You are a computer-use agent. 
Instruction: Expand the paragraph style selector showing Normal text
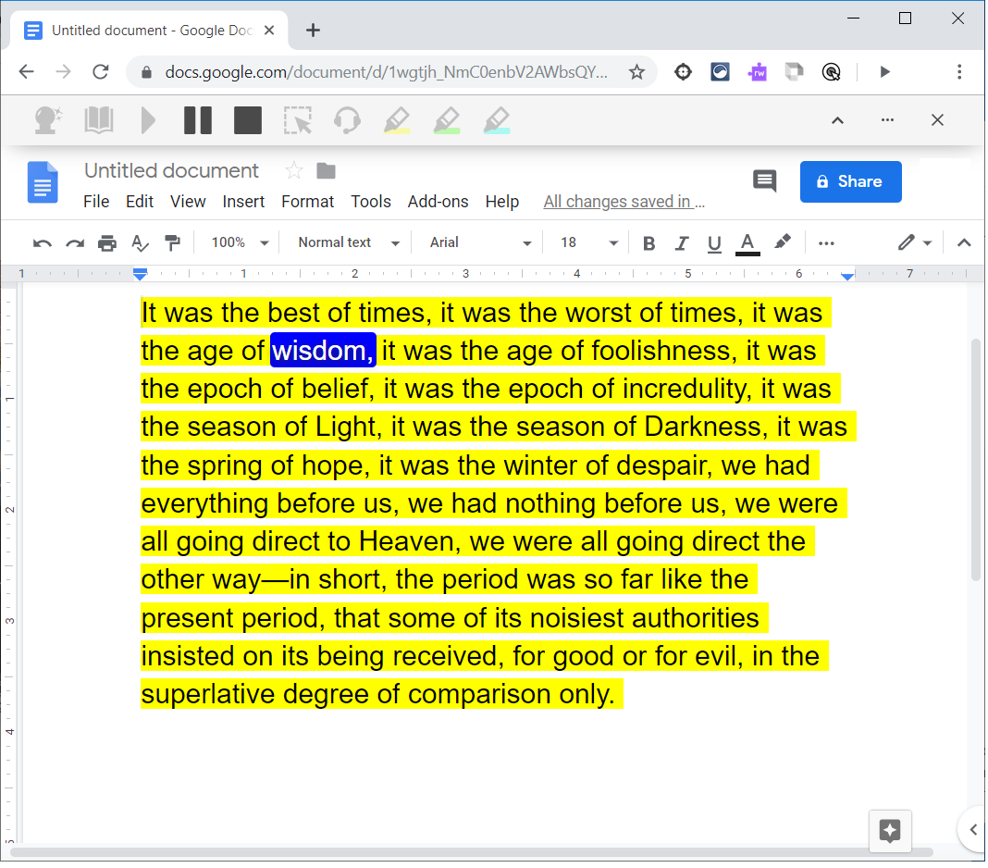[347, 242]
